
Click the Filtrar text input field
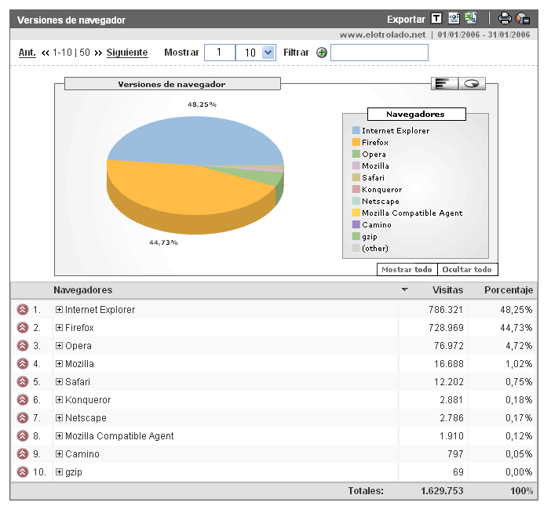point(379,53)
